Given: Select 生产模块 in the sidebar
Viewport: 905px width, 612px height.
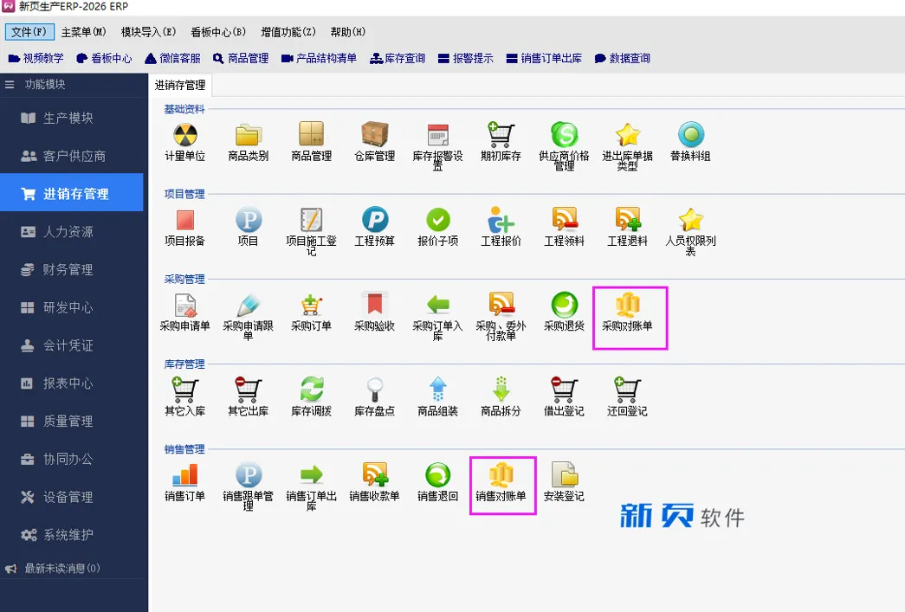Looking at the screenshot, I should click(72, 119).
